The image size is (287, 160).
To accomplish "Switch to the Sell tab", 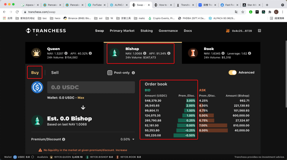I will click(x=55, y=72).
